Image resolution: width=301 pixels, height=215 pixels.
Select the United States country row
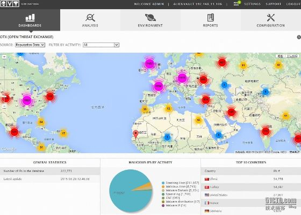[251, 195]
